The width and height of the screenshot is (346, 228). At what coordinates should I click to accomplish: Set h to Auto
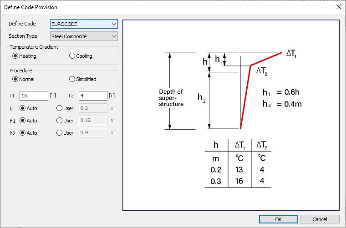pyautogui.click(x=22, y=108)
